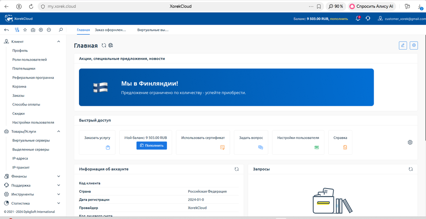426x219 pixels.
Task: Click the browser reload button
Action: click(31, 6)
